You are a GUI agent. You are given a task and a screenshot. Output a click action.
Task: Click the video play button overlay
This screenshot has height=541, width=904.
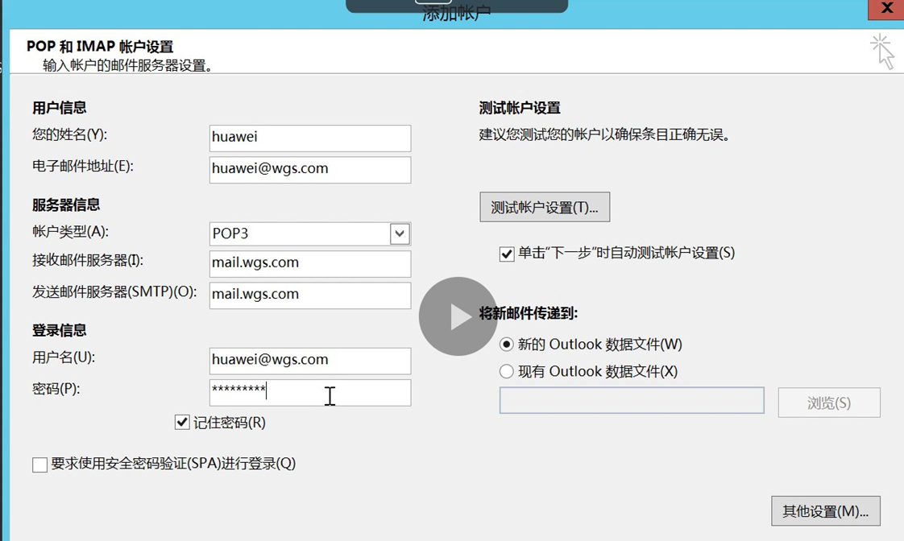click(458, 316)
